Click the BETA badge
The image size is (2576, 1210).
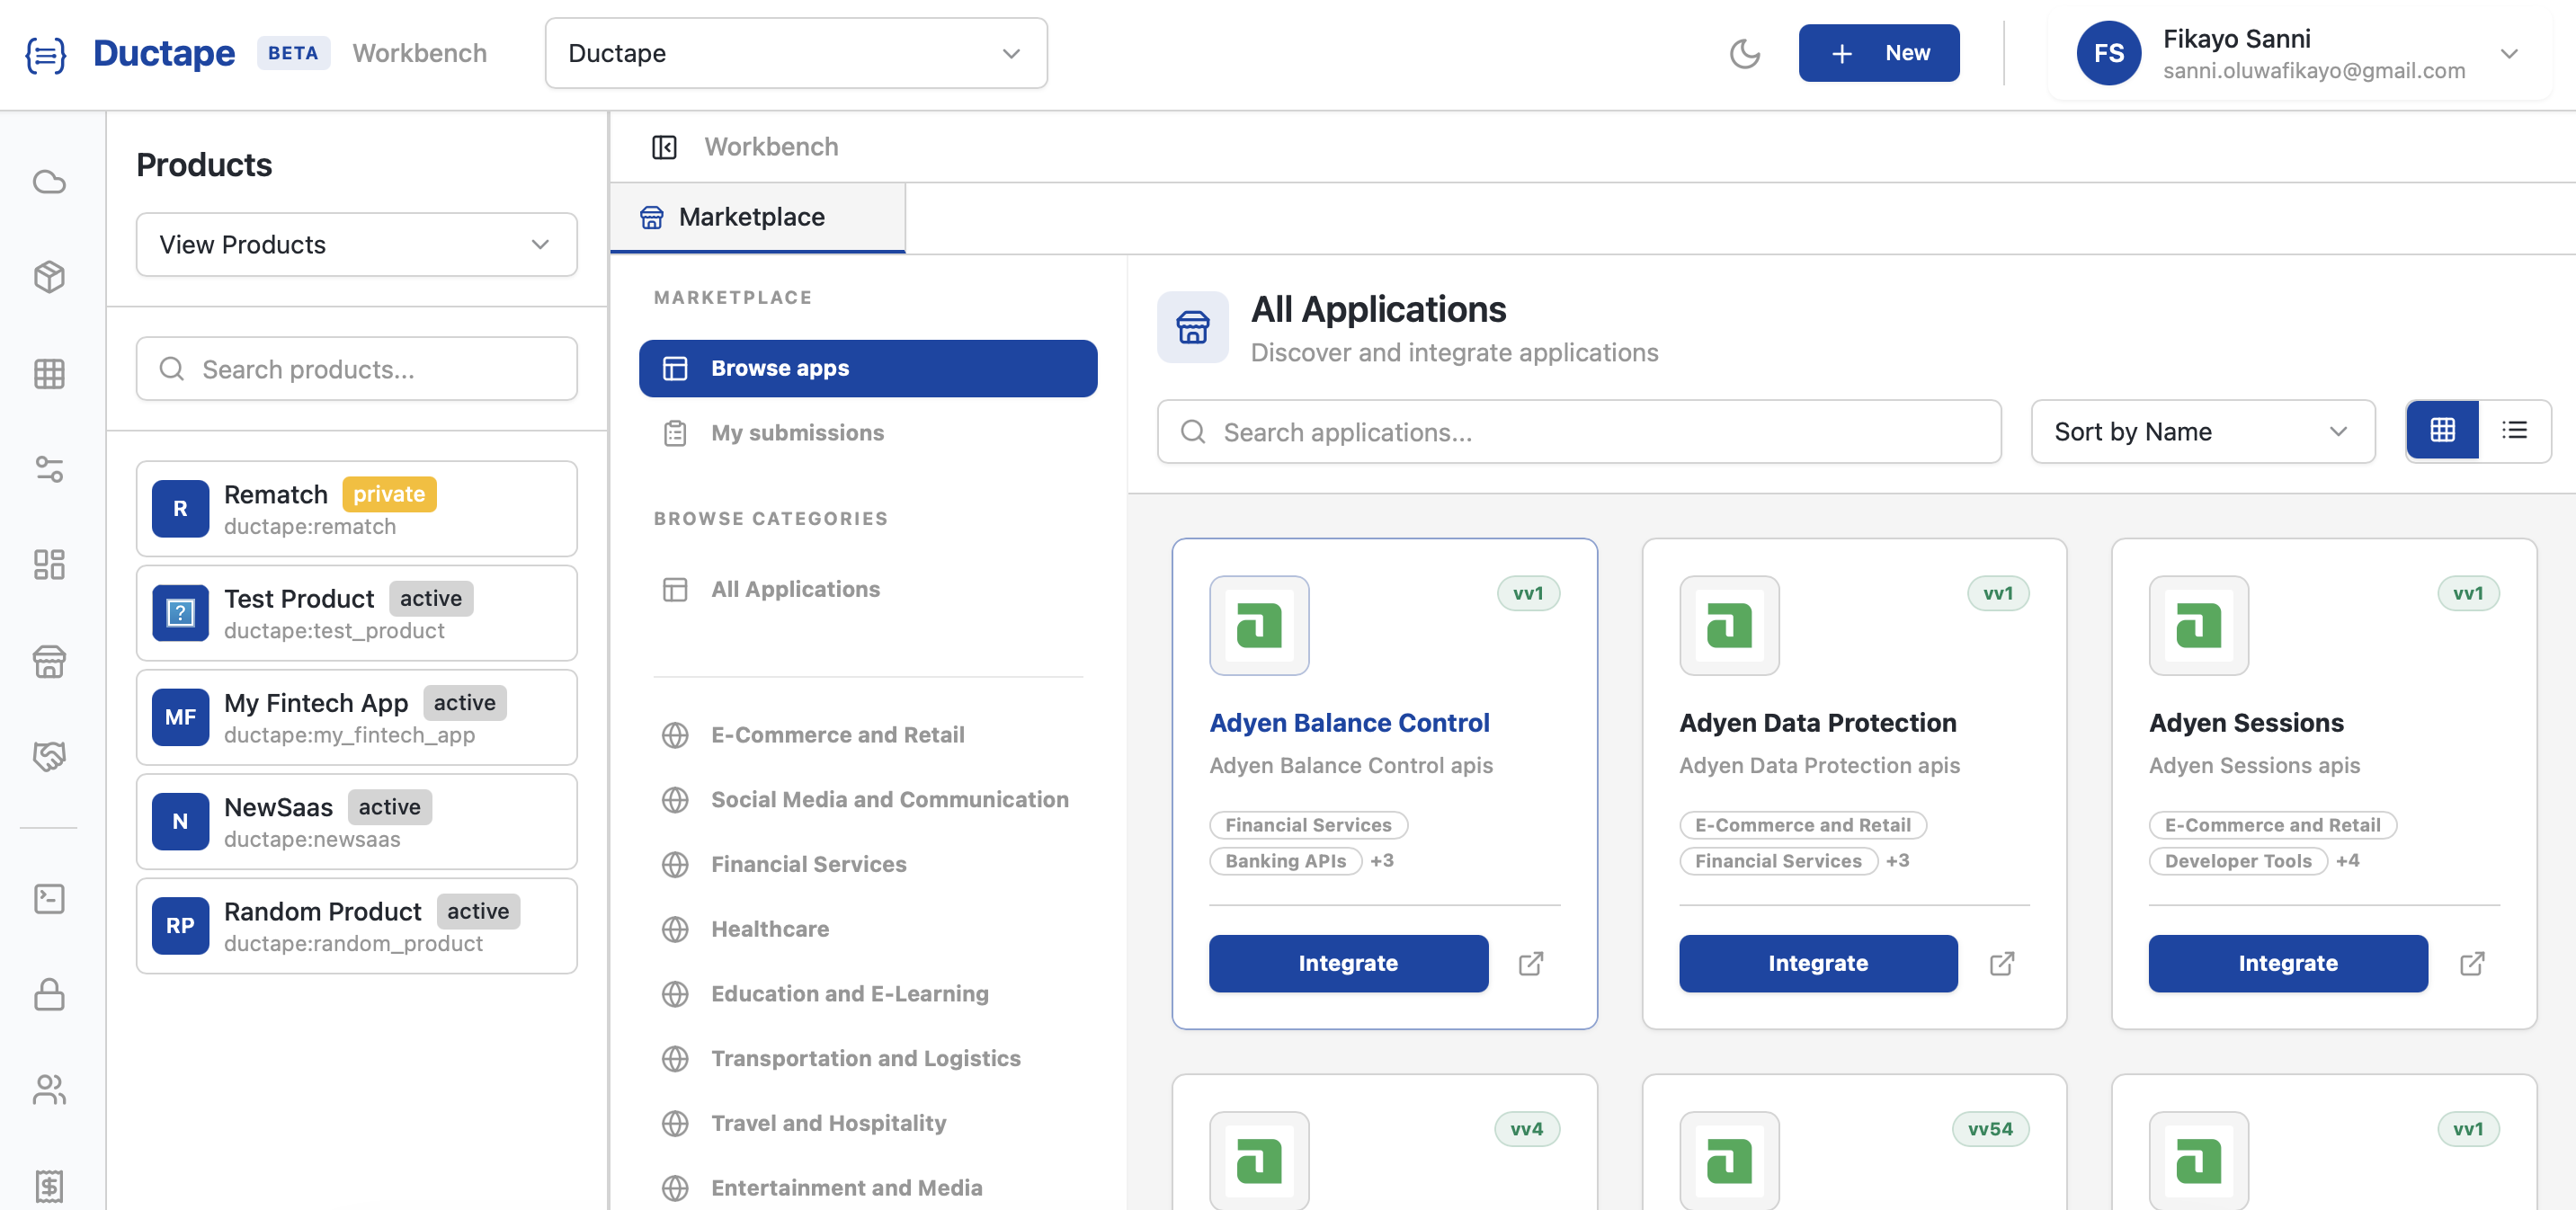292,53
